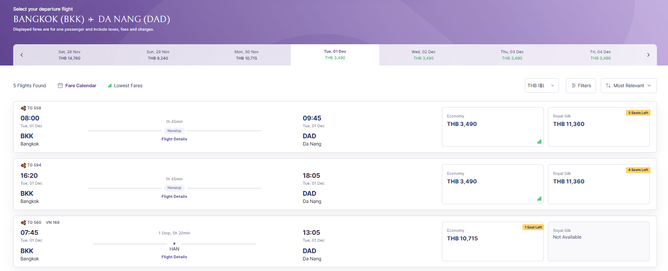Switch to Wed, 02 Dec date tab
The image size is (668, 271).
pyautogui.click(x=424, y=55)
